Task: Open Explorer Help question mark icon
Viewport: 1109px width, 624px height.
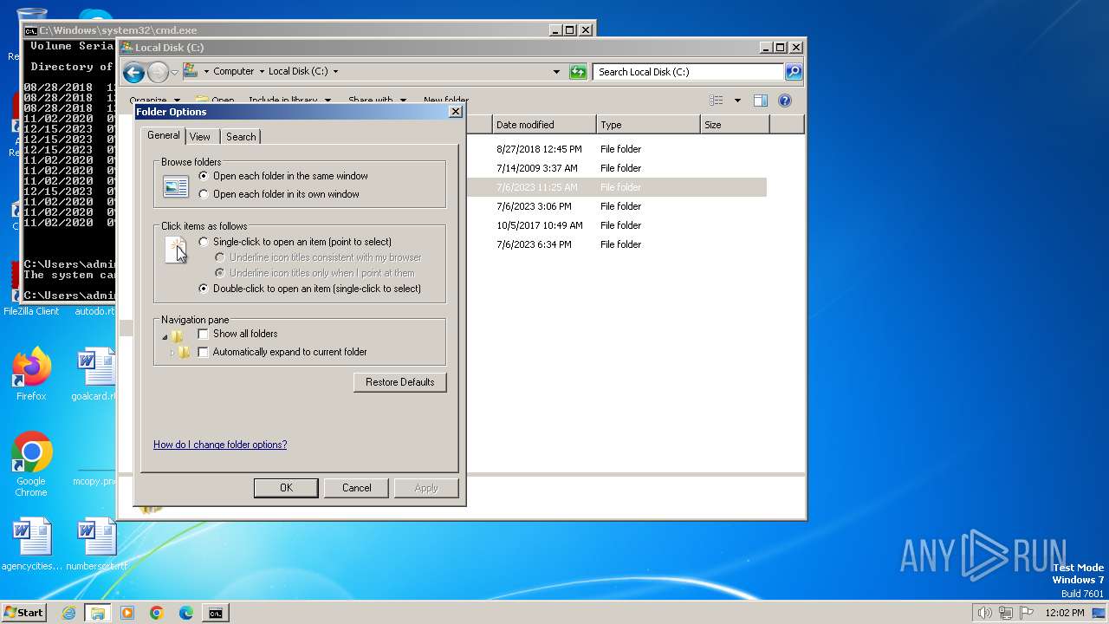Action: pyautogui.click(x=785, y=101)
